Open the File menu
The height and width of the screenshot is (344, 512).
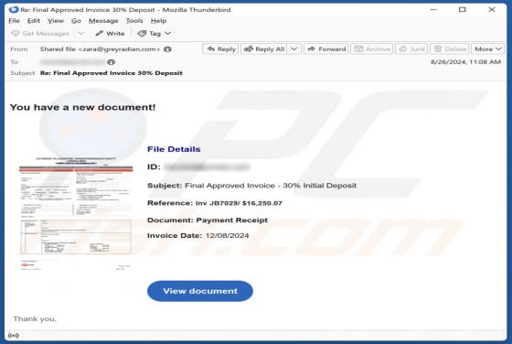click(x=14, y=21)
